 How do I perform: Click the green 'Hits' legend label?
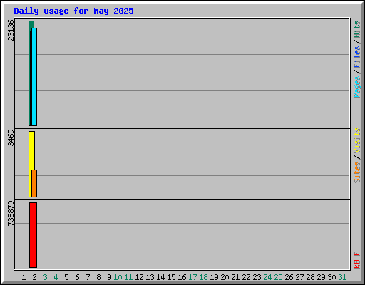point(357,29)
